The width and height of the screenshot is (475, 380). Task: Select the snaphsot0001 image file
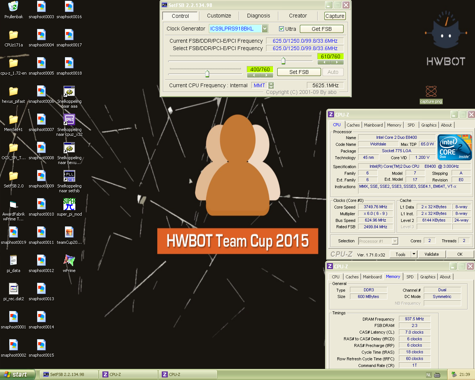click(13, 320)
